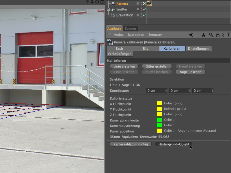Switch to the Einstellungen tab
The image size is (231, 173).
[x=199, y=48]
